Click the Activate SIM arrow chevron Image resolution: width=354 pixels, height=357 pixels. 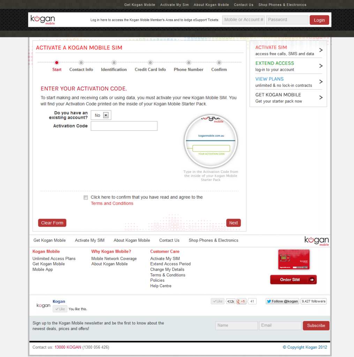pos(321,50)
